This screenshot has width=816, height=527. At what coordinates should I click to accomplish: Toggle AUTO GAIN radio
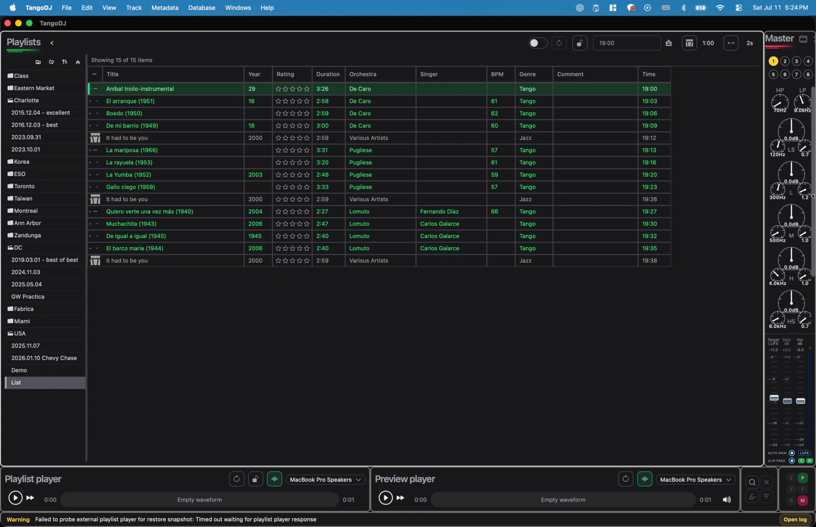[x=792, y=453]
